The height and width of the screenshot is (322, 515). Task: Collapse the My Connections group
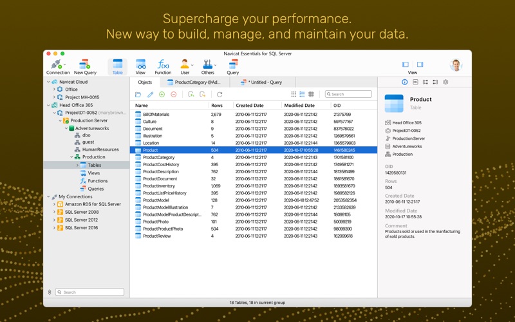tap(49, 196)
